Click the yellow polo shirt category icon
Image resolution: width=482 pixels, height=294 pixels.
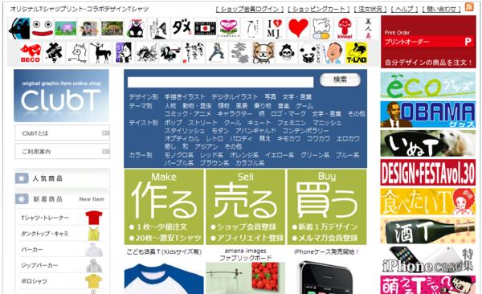pos(93,281)
